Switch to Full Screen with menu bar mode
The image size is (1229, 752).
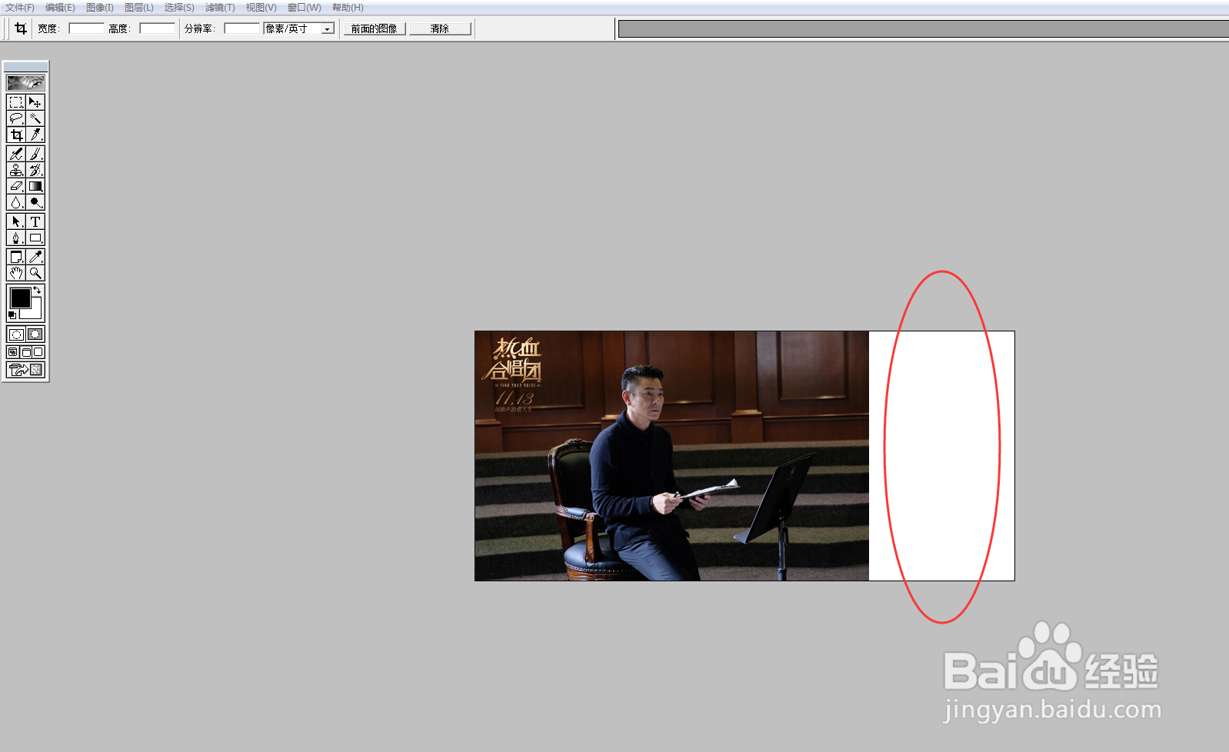(x=25, y=352)
